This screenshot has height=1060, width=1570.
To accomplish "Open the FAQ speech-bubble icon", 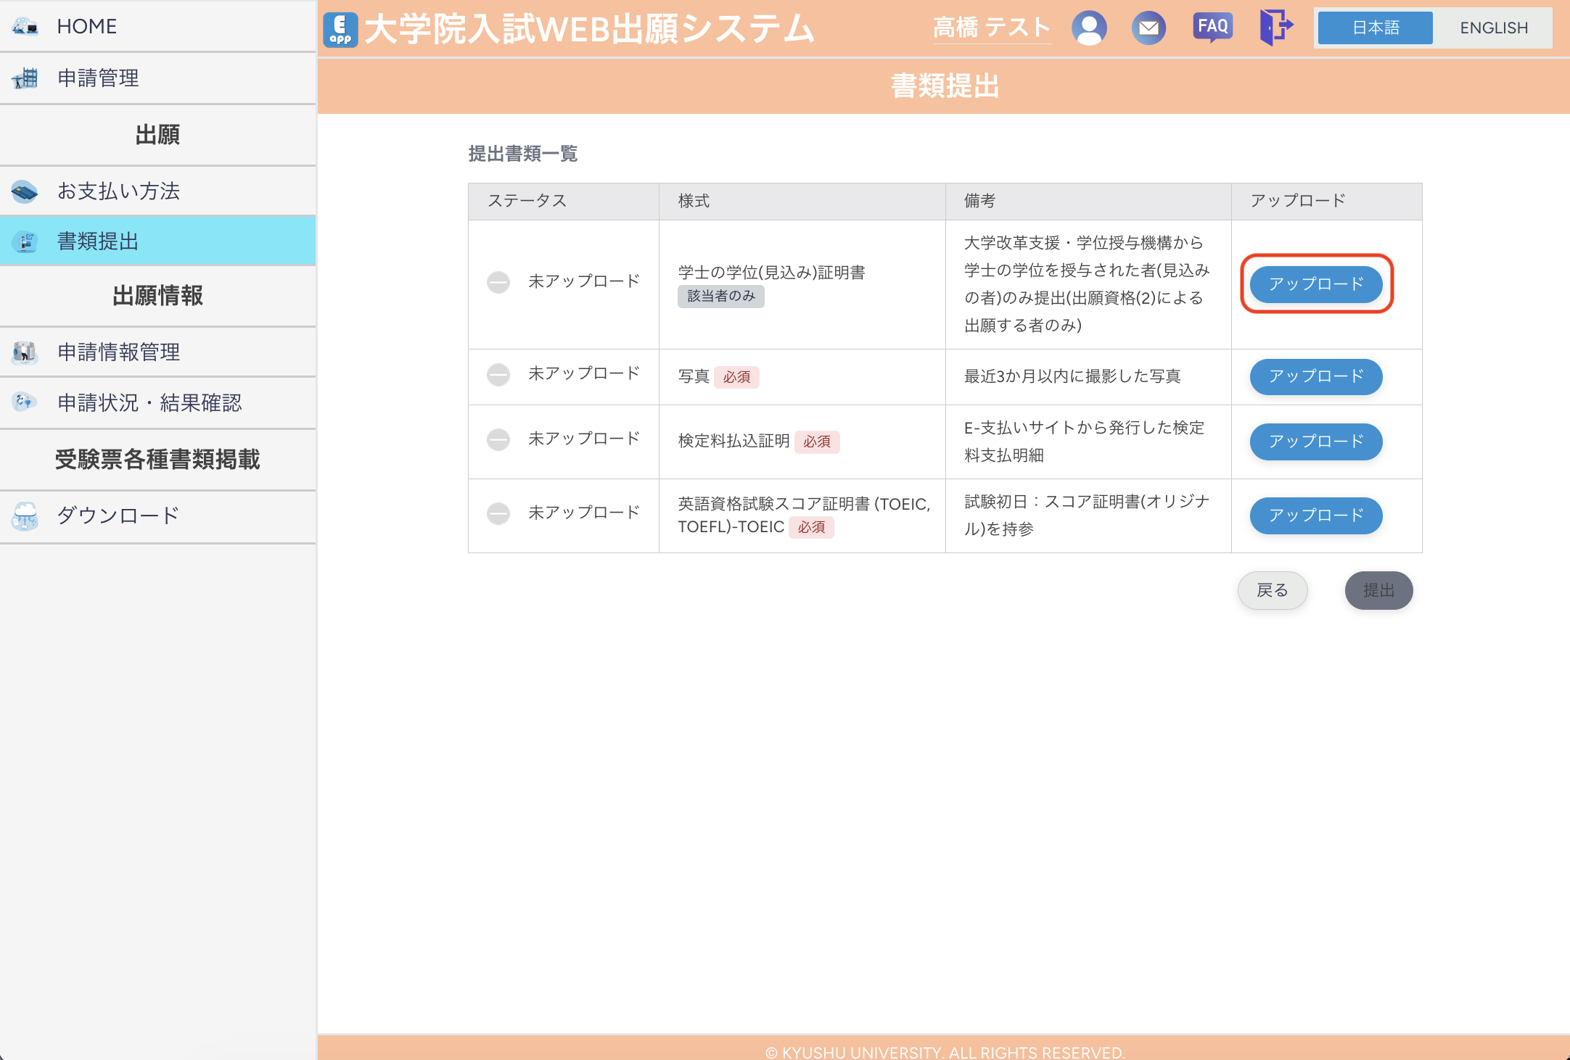I will pos(1212,28).
